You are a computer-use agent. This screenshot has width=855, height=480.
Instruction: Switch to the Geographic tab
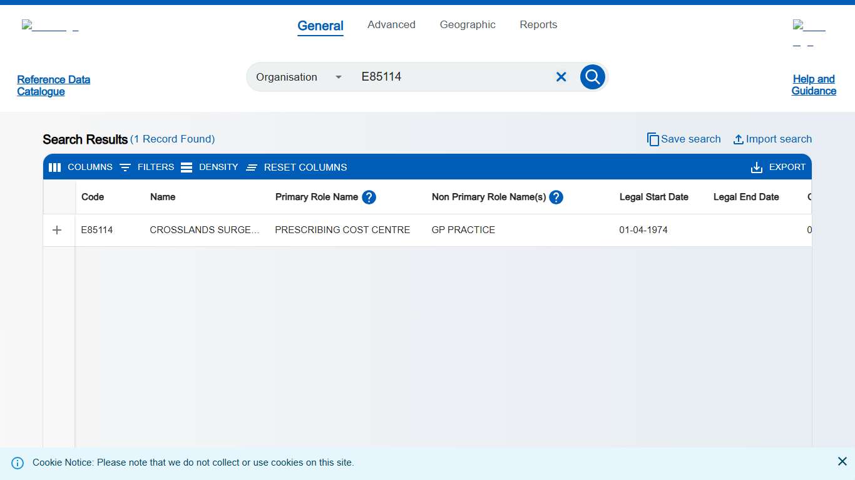coord(468,25)
